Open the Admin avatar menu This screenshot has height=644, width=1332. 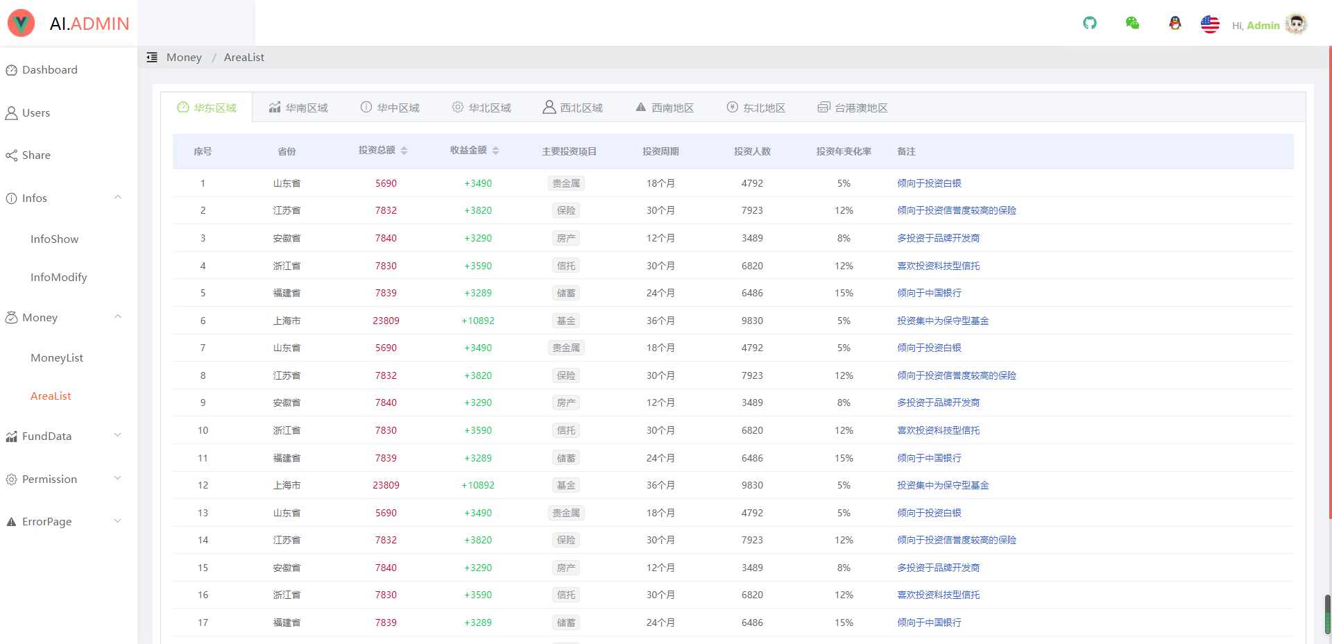click(x=1296, y=24)
